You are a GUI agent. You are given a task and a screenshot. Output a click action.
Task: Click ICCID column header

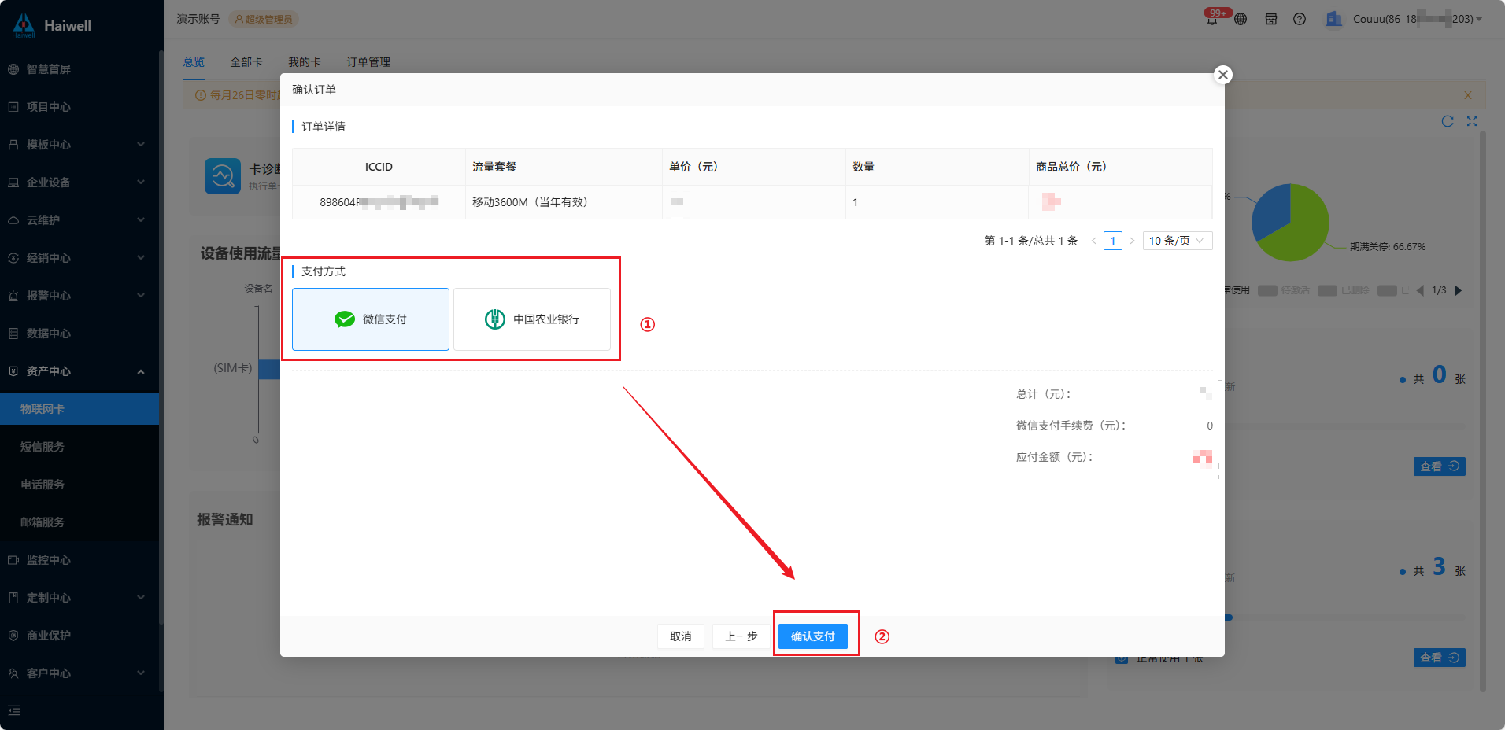click(x=379, y=167)
